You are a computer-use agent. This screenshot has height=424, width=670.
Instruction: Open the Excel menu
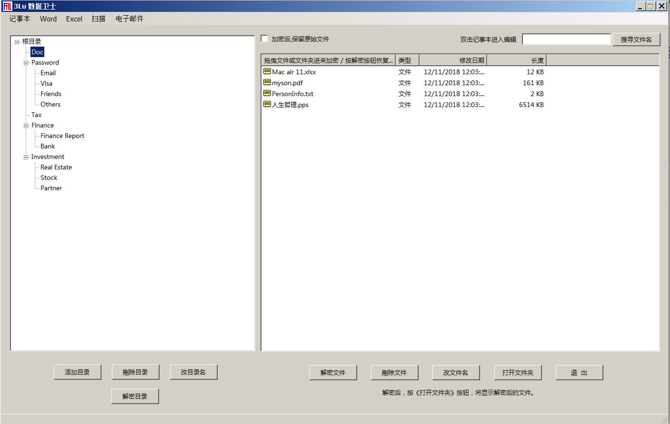[74, 19]
